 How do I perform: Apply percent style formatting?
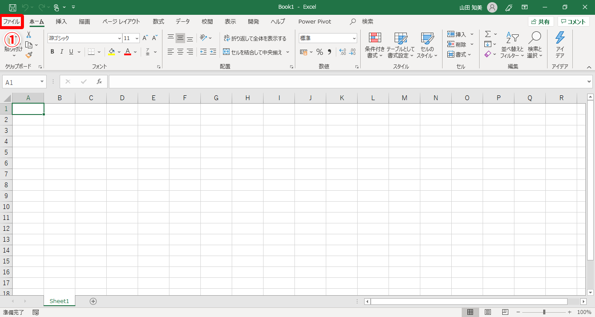pyautogui.click(x=320, y=52)
